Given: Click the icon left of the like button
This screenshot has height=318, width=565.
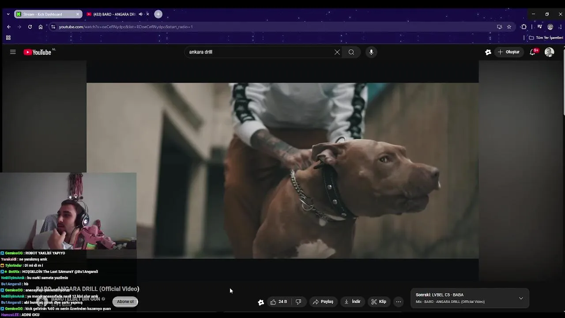Looking at the screenshot, I should [261, 302].
